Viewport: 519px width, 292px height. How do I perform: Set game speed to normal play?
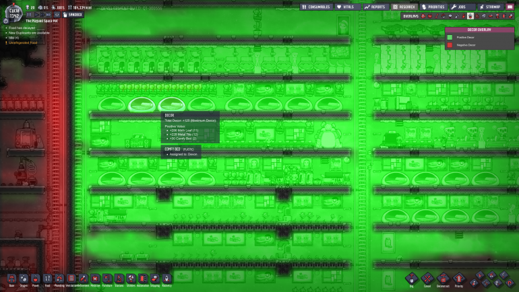click(37, 15)
